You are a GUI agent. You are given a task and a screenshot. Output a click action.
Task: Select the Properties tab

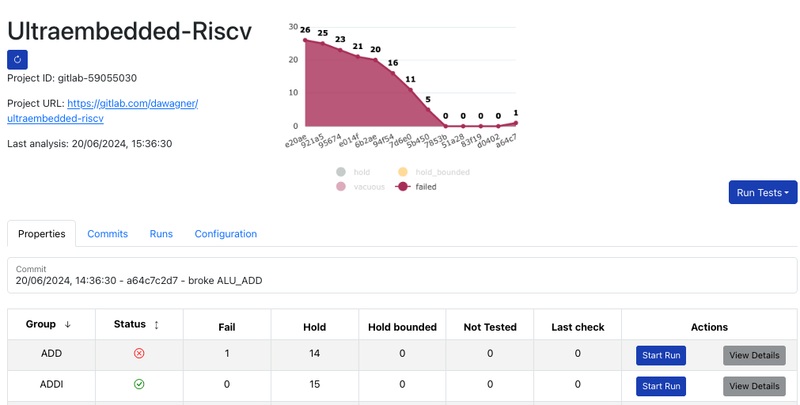coord(42,233)
